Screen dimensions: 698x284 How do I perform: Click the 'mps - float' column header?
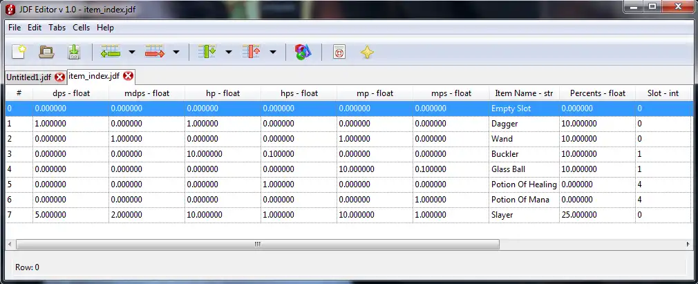coord(451,93)
